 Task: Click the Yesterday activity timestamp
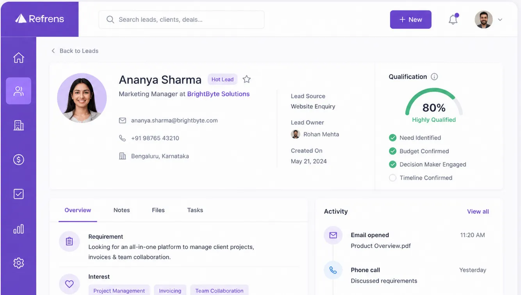point(473,270)
